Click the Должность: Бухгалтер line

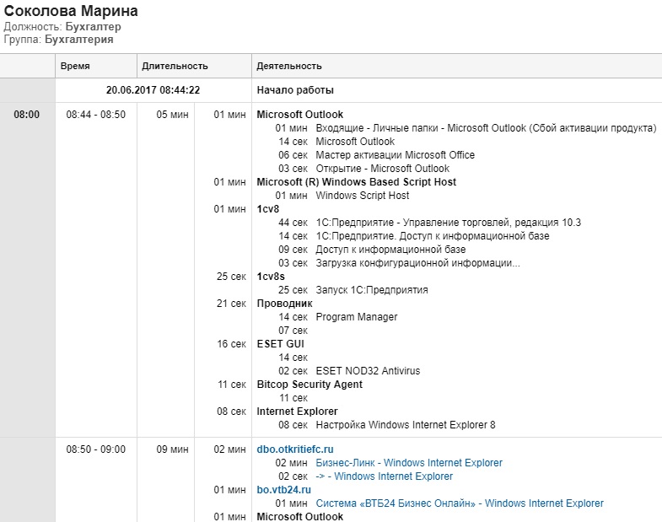62,27
